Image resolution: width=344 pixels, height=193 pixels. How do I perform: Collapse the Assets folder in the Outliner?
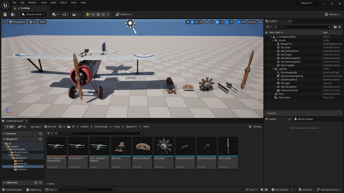point(273,40)
